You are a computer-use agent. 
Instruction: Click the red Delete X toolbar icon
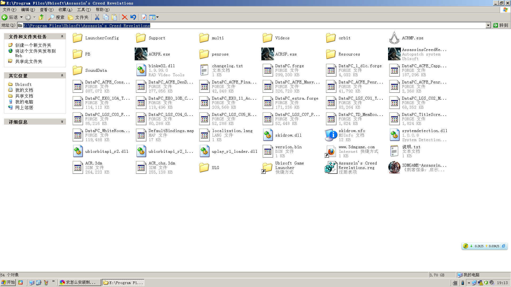pos(125,17)
